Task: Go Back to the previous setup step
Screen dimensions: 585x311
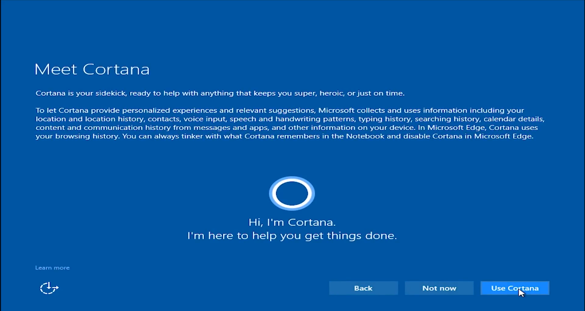Action: (363, 288)
